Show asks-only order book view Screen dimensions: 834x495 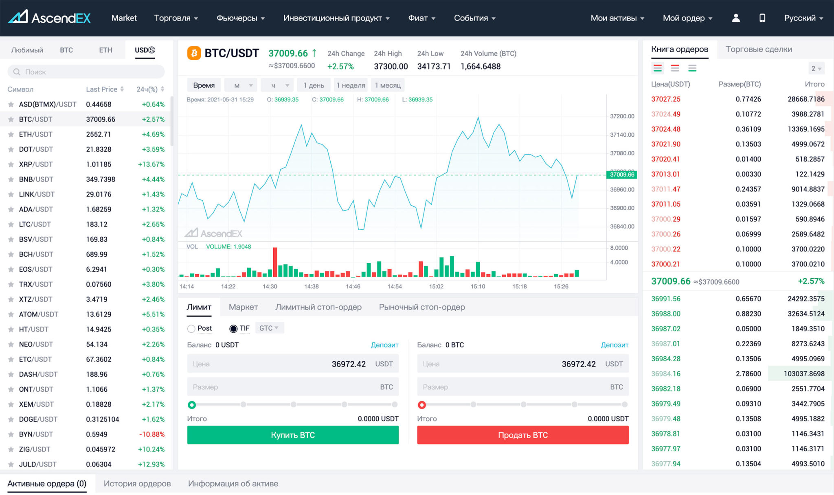(675, 68)
